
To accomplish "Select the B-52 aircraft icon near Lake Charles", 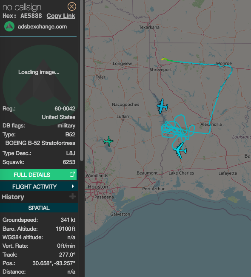I will (x=180, y=150).
